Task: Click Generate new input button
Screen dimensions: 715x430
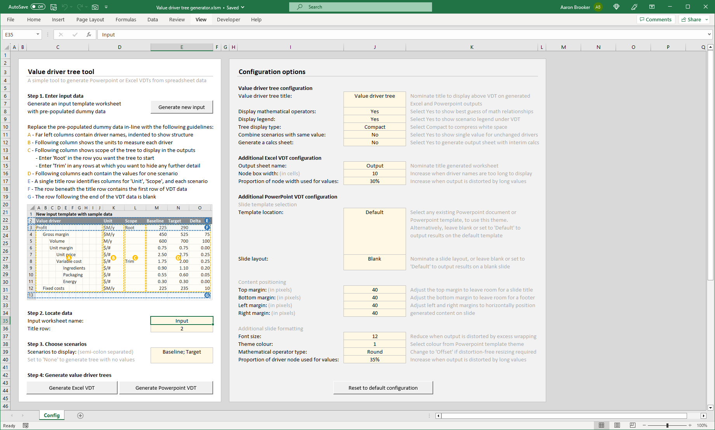Action: 182,107
